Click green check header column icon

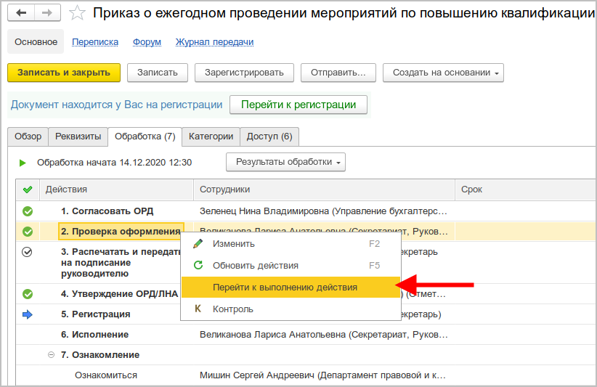28,190
